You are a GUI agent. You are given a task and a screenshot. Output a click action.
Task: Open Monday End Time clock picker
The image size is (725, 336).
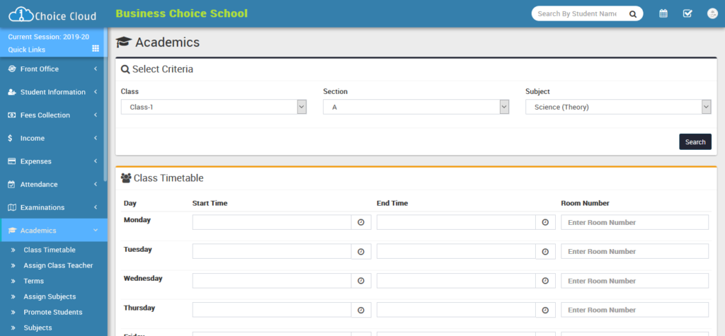546,222
